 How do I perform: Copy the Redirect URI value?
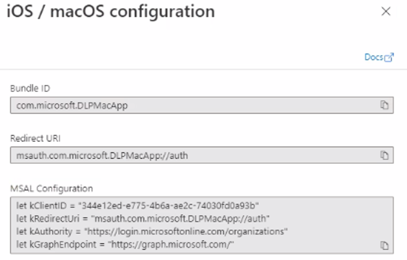384,155
